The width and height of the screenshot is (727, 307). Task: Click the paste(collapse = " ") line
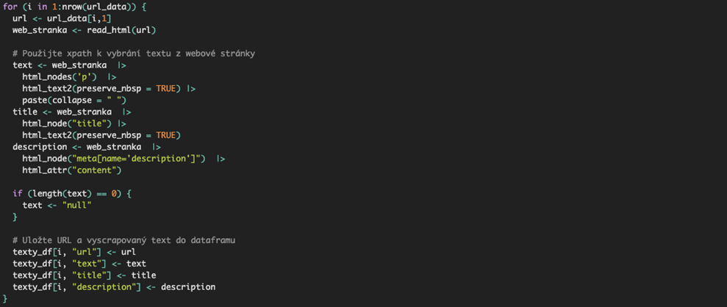point(74,100)
